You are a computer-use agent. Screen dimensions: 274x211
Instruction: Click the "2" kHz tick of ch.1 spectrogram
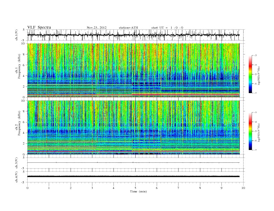point(24,87)
